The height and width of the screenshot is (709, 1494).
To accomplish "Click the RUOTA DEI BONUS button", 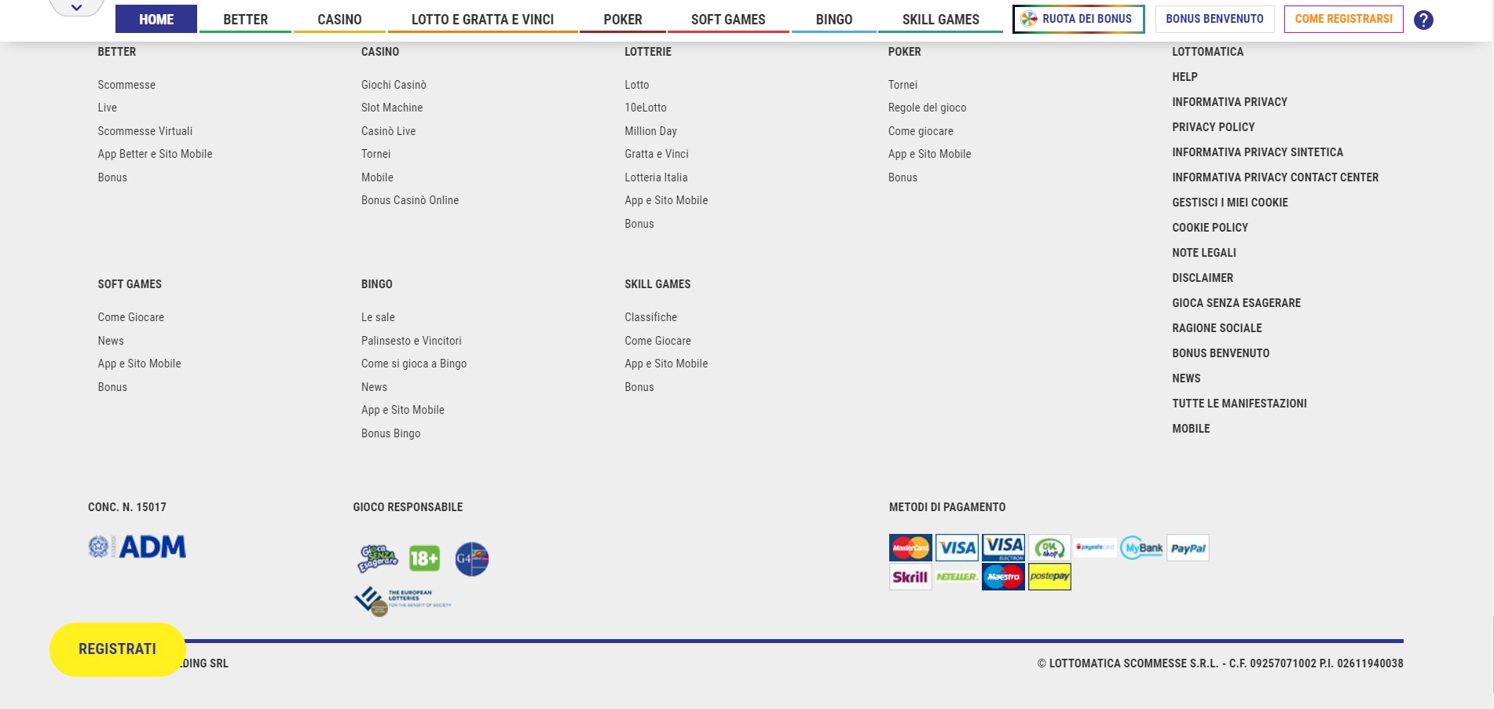I will 1078,19.
